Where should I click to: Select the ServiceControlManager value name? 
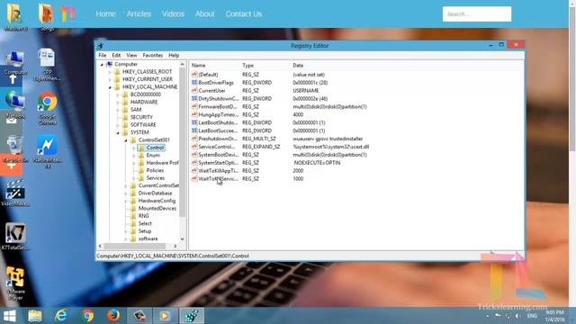tap(217, 147)
